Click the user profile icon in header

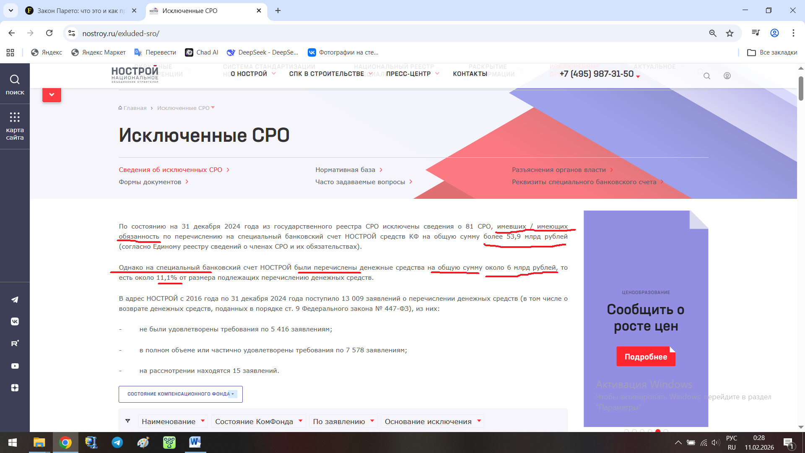(x=727, y=76)
